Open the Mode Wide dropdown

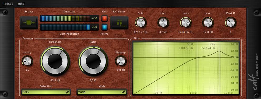coord(102,92)
